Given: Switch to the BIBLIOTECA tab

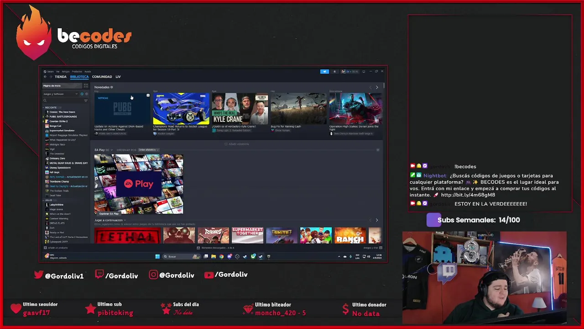Looking at the screenshot, I should [79, 77].
